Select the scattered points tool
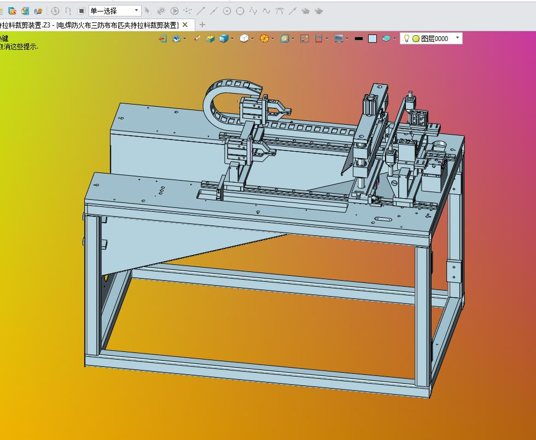536x440 pixels. pyautogui.click(x=187, y=11)
